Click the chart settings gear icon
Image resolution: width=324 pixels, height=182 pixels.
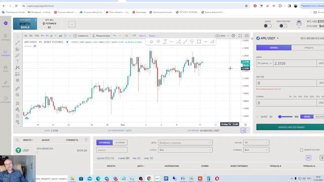233,36
